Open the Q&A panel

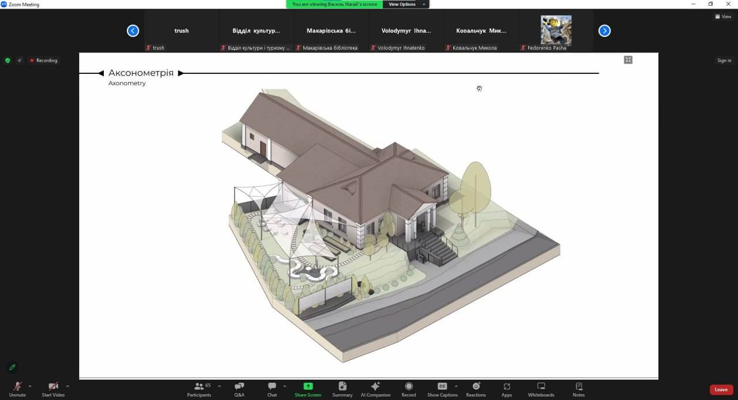[239, 389]
